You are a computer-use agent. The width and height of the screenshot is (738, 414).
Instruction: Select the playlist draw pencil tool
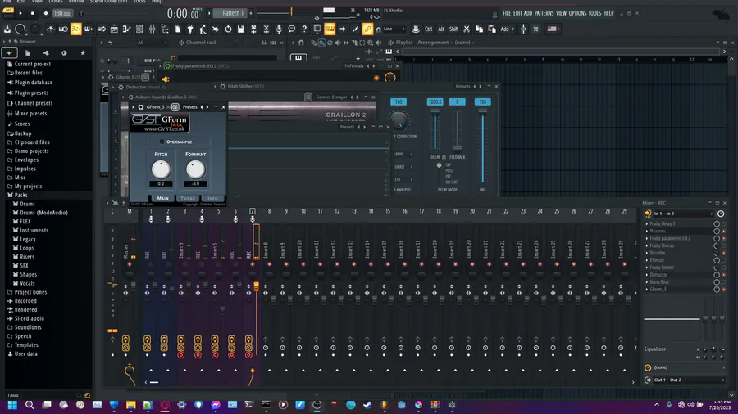click(x=314, y=43)
